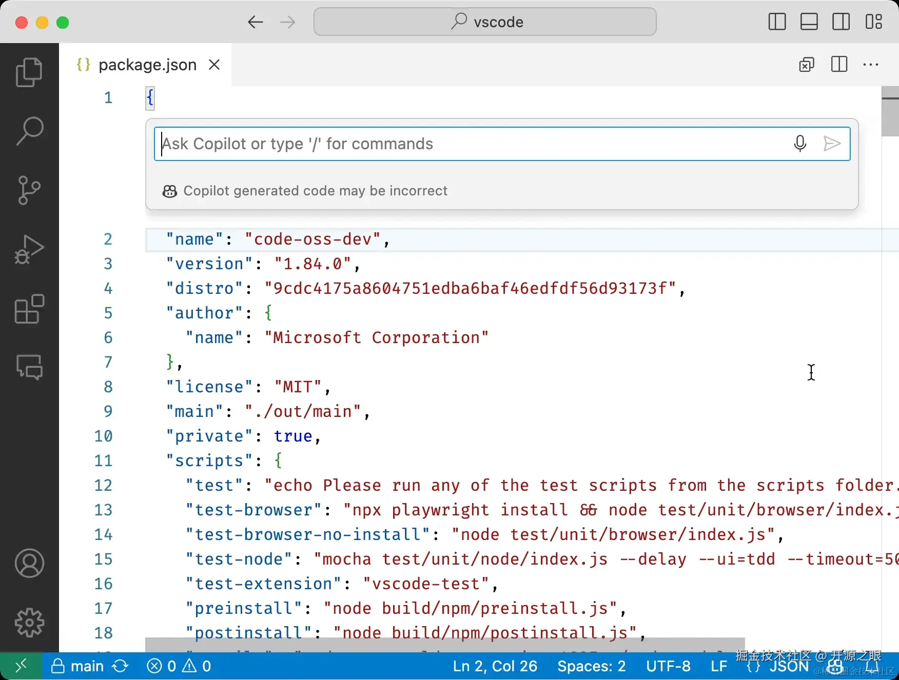Open the editor's more actions menu
Viewport: 899px width, 680px height.
[x=871, y=65]
